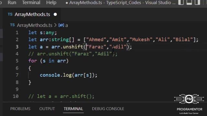Switch to the TERMINAL panel tab

click(73, 109)
